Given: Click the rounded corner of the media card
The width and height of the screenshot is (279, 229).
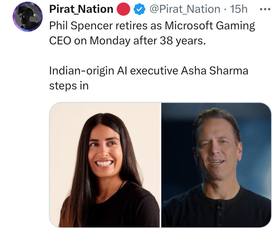Looking at the screenshot, I should coord(53,105).
